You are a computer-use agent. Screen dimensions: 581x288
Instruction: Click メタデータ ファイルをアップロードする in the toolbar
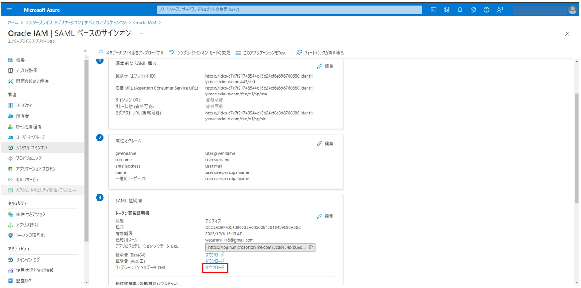(131, 53)
